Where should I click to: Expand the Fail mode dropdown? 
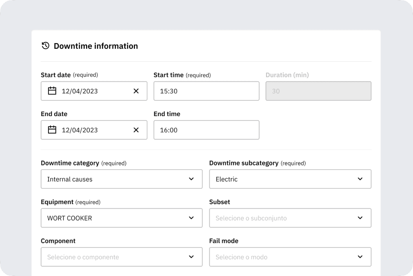click(290, 257)
